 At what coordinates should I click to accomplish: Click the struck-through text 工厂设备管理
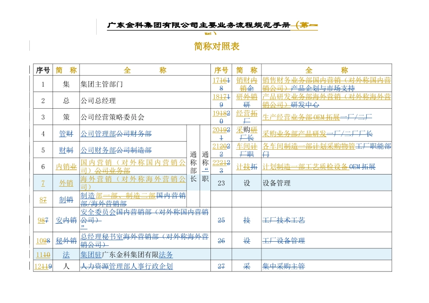coord(284,240)
